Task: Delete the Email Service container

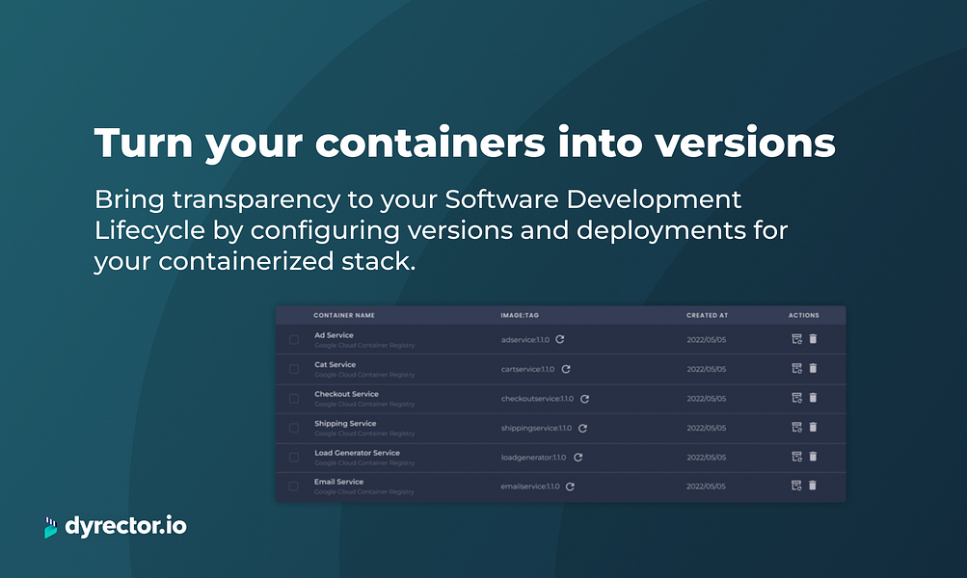Action: [813, 486]
